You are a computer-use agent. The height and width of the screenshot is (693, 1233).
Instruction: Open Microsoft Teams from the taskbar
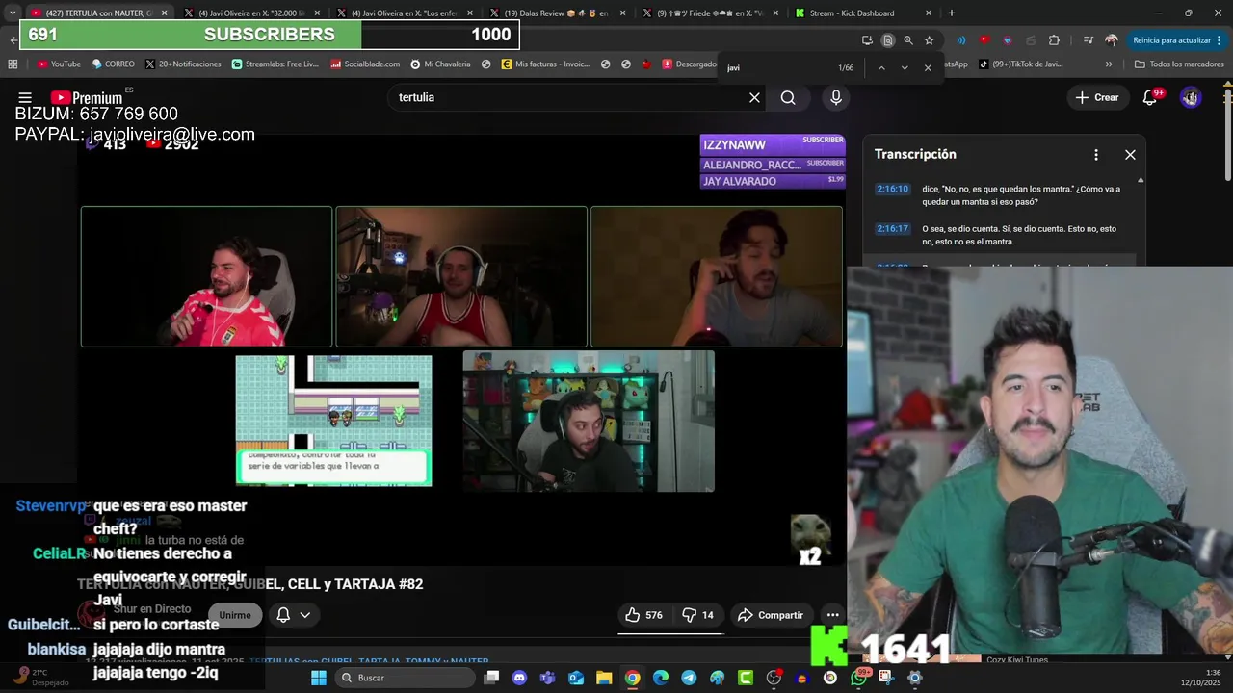pyautogui.click(x=548, y=678)
